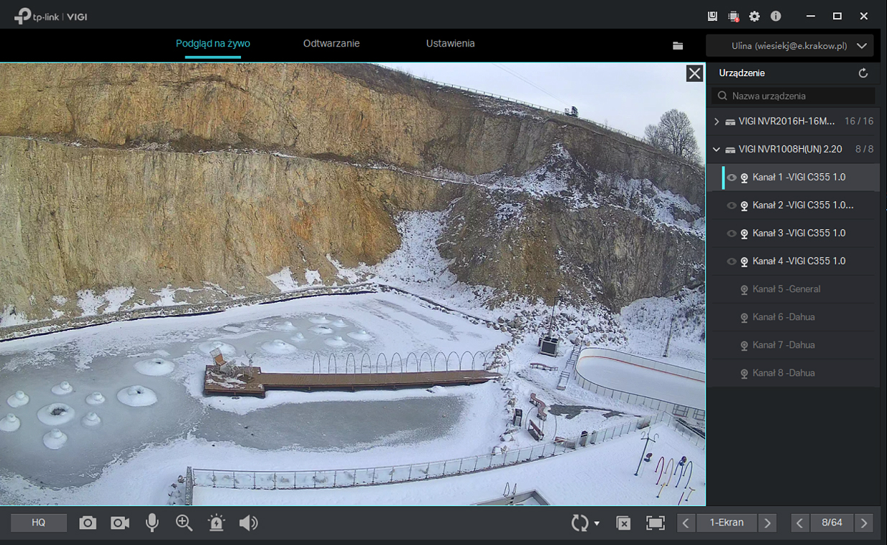Toggle eye icon for Kanał 4

731,262
